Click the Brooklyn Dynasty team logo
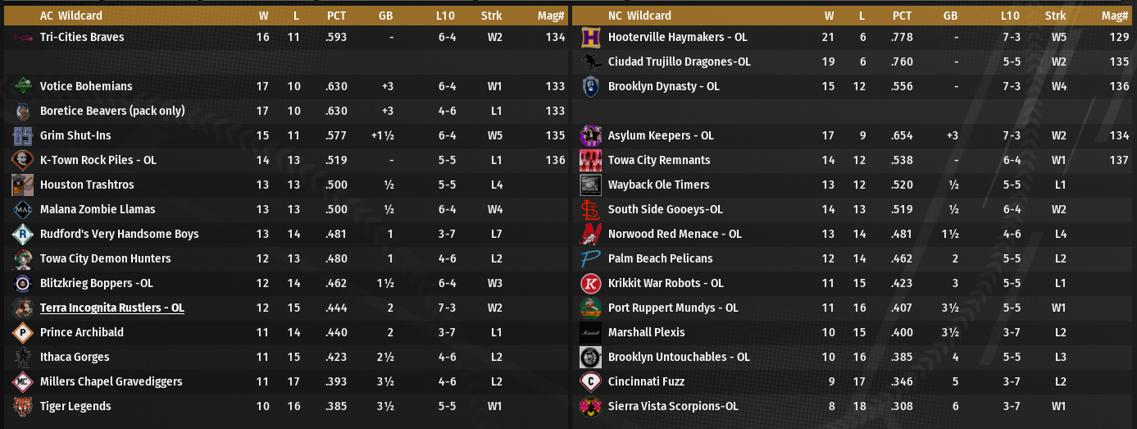The image size is (1137, 429). [591, 87]
